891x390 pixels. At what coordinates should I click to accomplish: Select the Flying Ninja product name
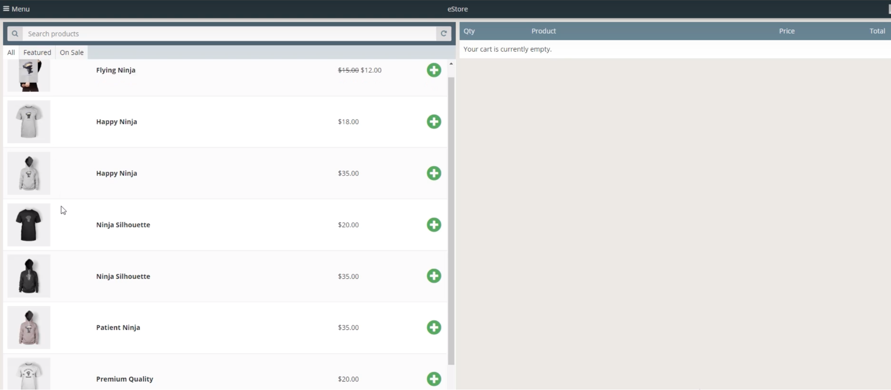click(x=116, y=70)
